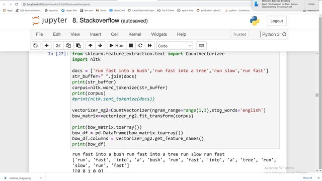Restart the kernel with the circular arrow

(x=140, y=46)
